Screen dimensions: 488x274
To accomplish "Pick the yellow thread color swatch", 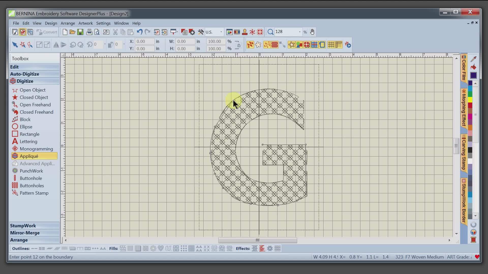I will [470, 100].
